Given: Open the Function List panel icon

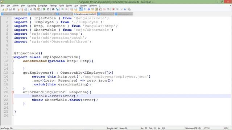Looking at the screenshot, I should [x=100, y=9].
